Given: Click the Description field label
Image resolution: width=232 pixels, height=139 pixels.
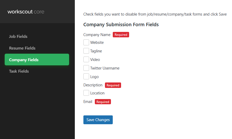Looking at the screenshot, I should tap(93, 85).
